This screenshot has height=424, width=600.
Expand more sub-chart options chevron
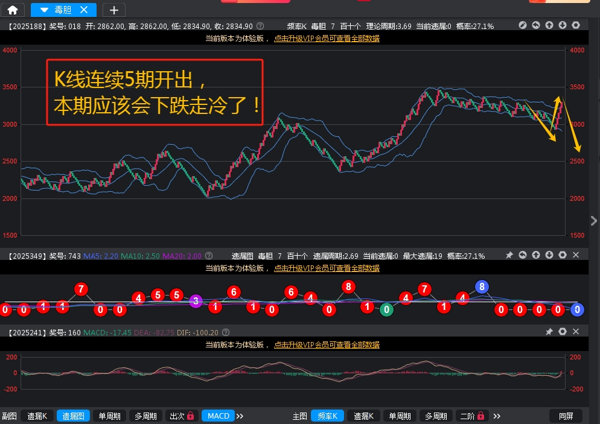pyautogui.click(x=240, y=416)
